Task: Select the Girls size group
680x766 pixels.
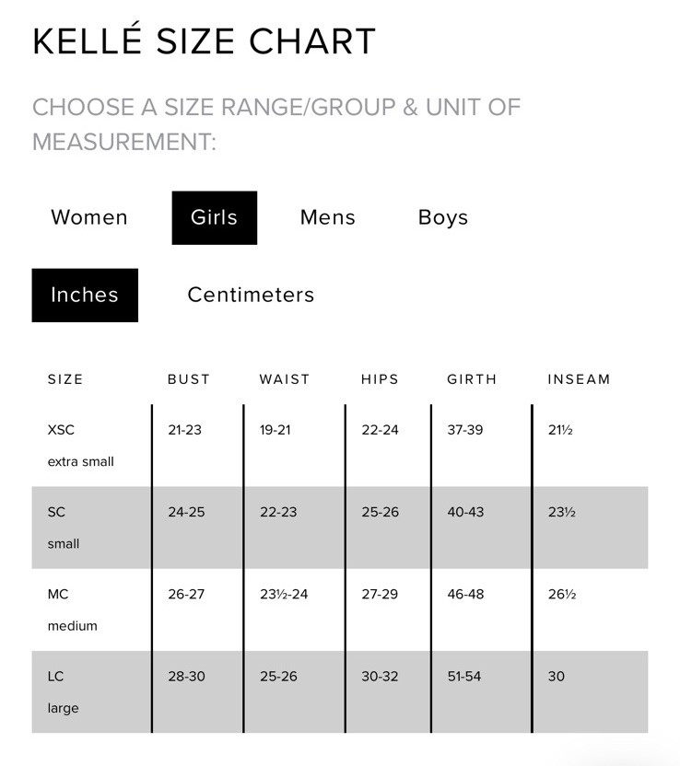Action: 214,217
